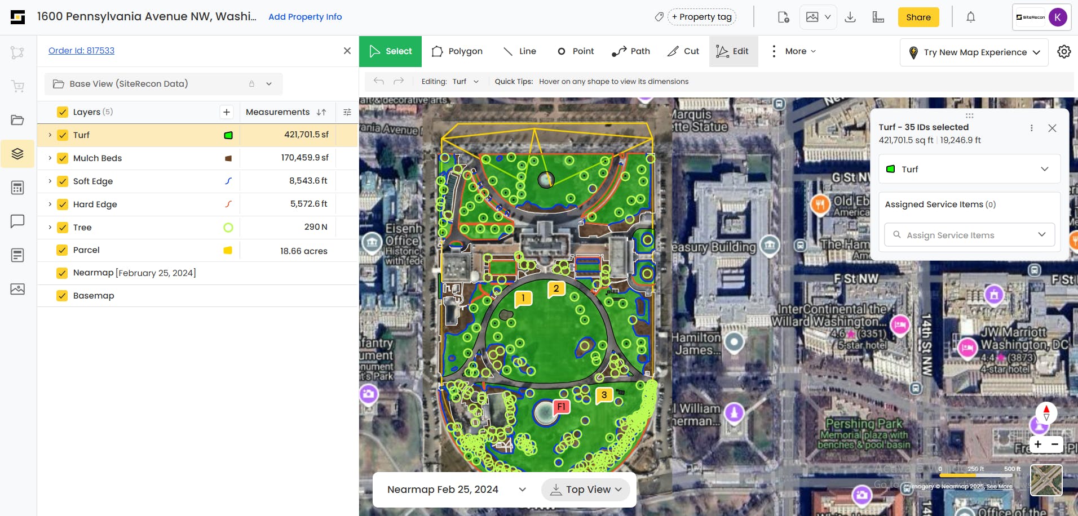1078x516 pixels.
Task: Expand the Soft Edge layer row
Action: pyautogui.click(x=50, y=181)
